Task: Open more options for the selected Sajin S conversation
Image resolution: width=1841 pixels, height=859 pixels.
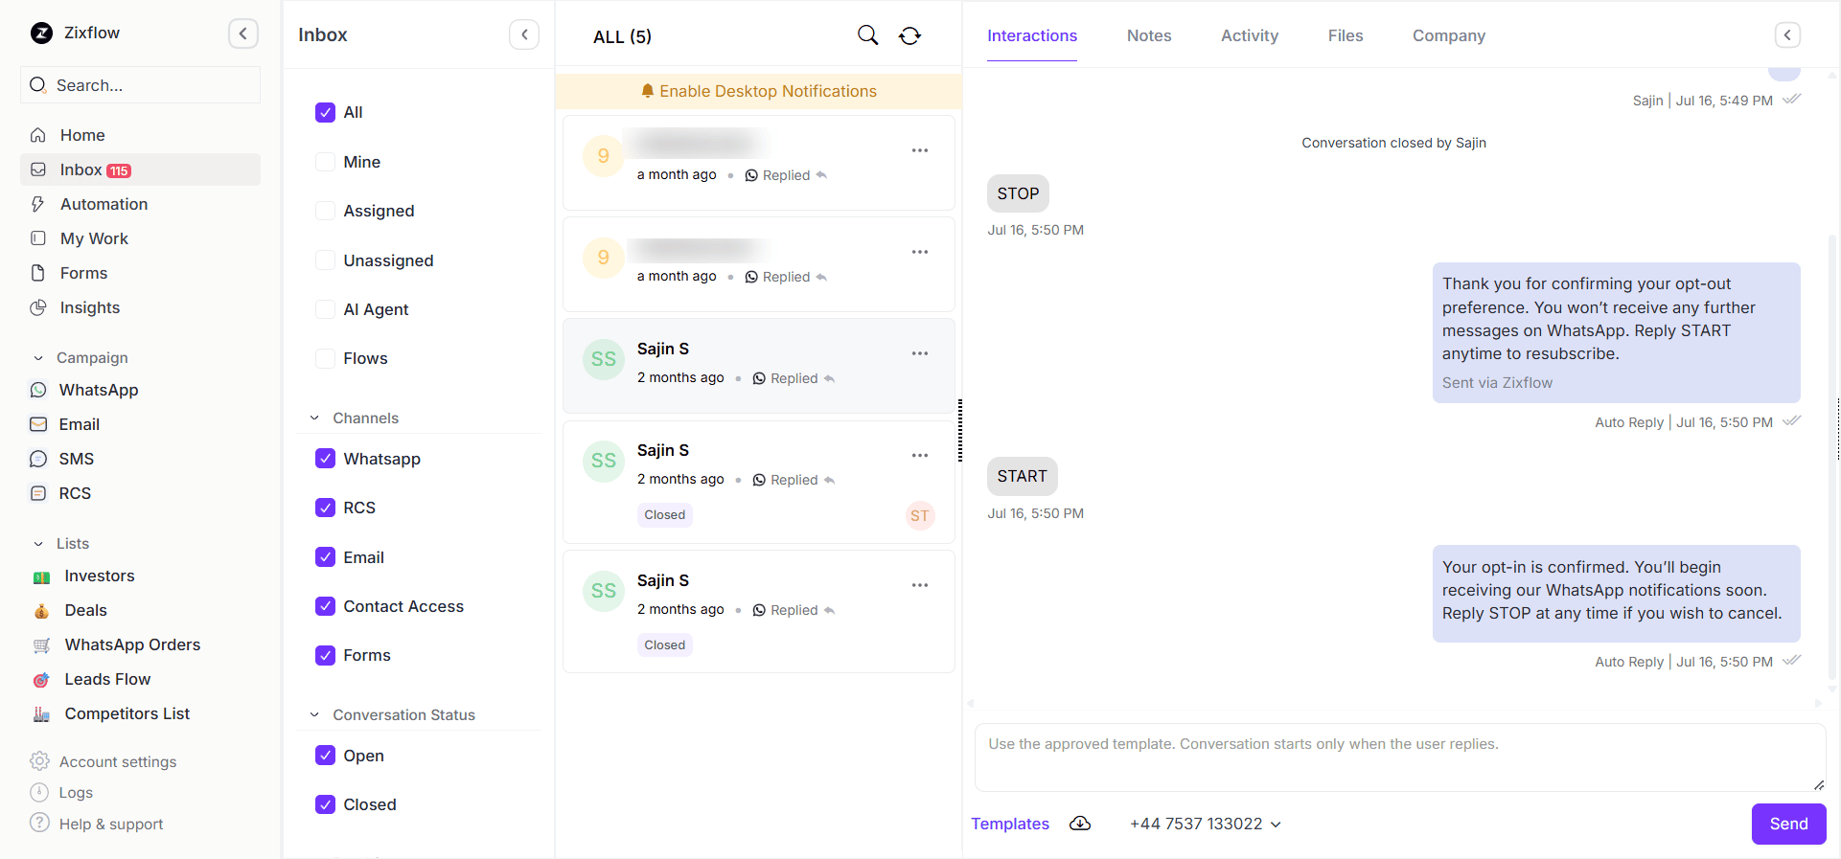Action: 920,353
